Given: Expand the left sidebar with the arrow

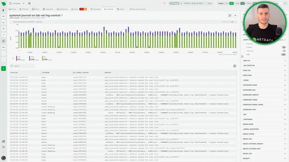Looking at the screenshot, I should click(3, 10).
